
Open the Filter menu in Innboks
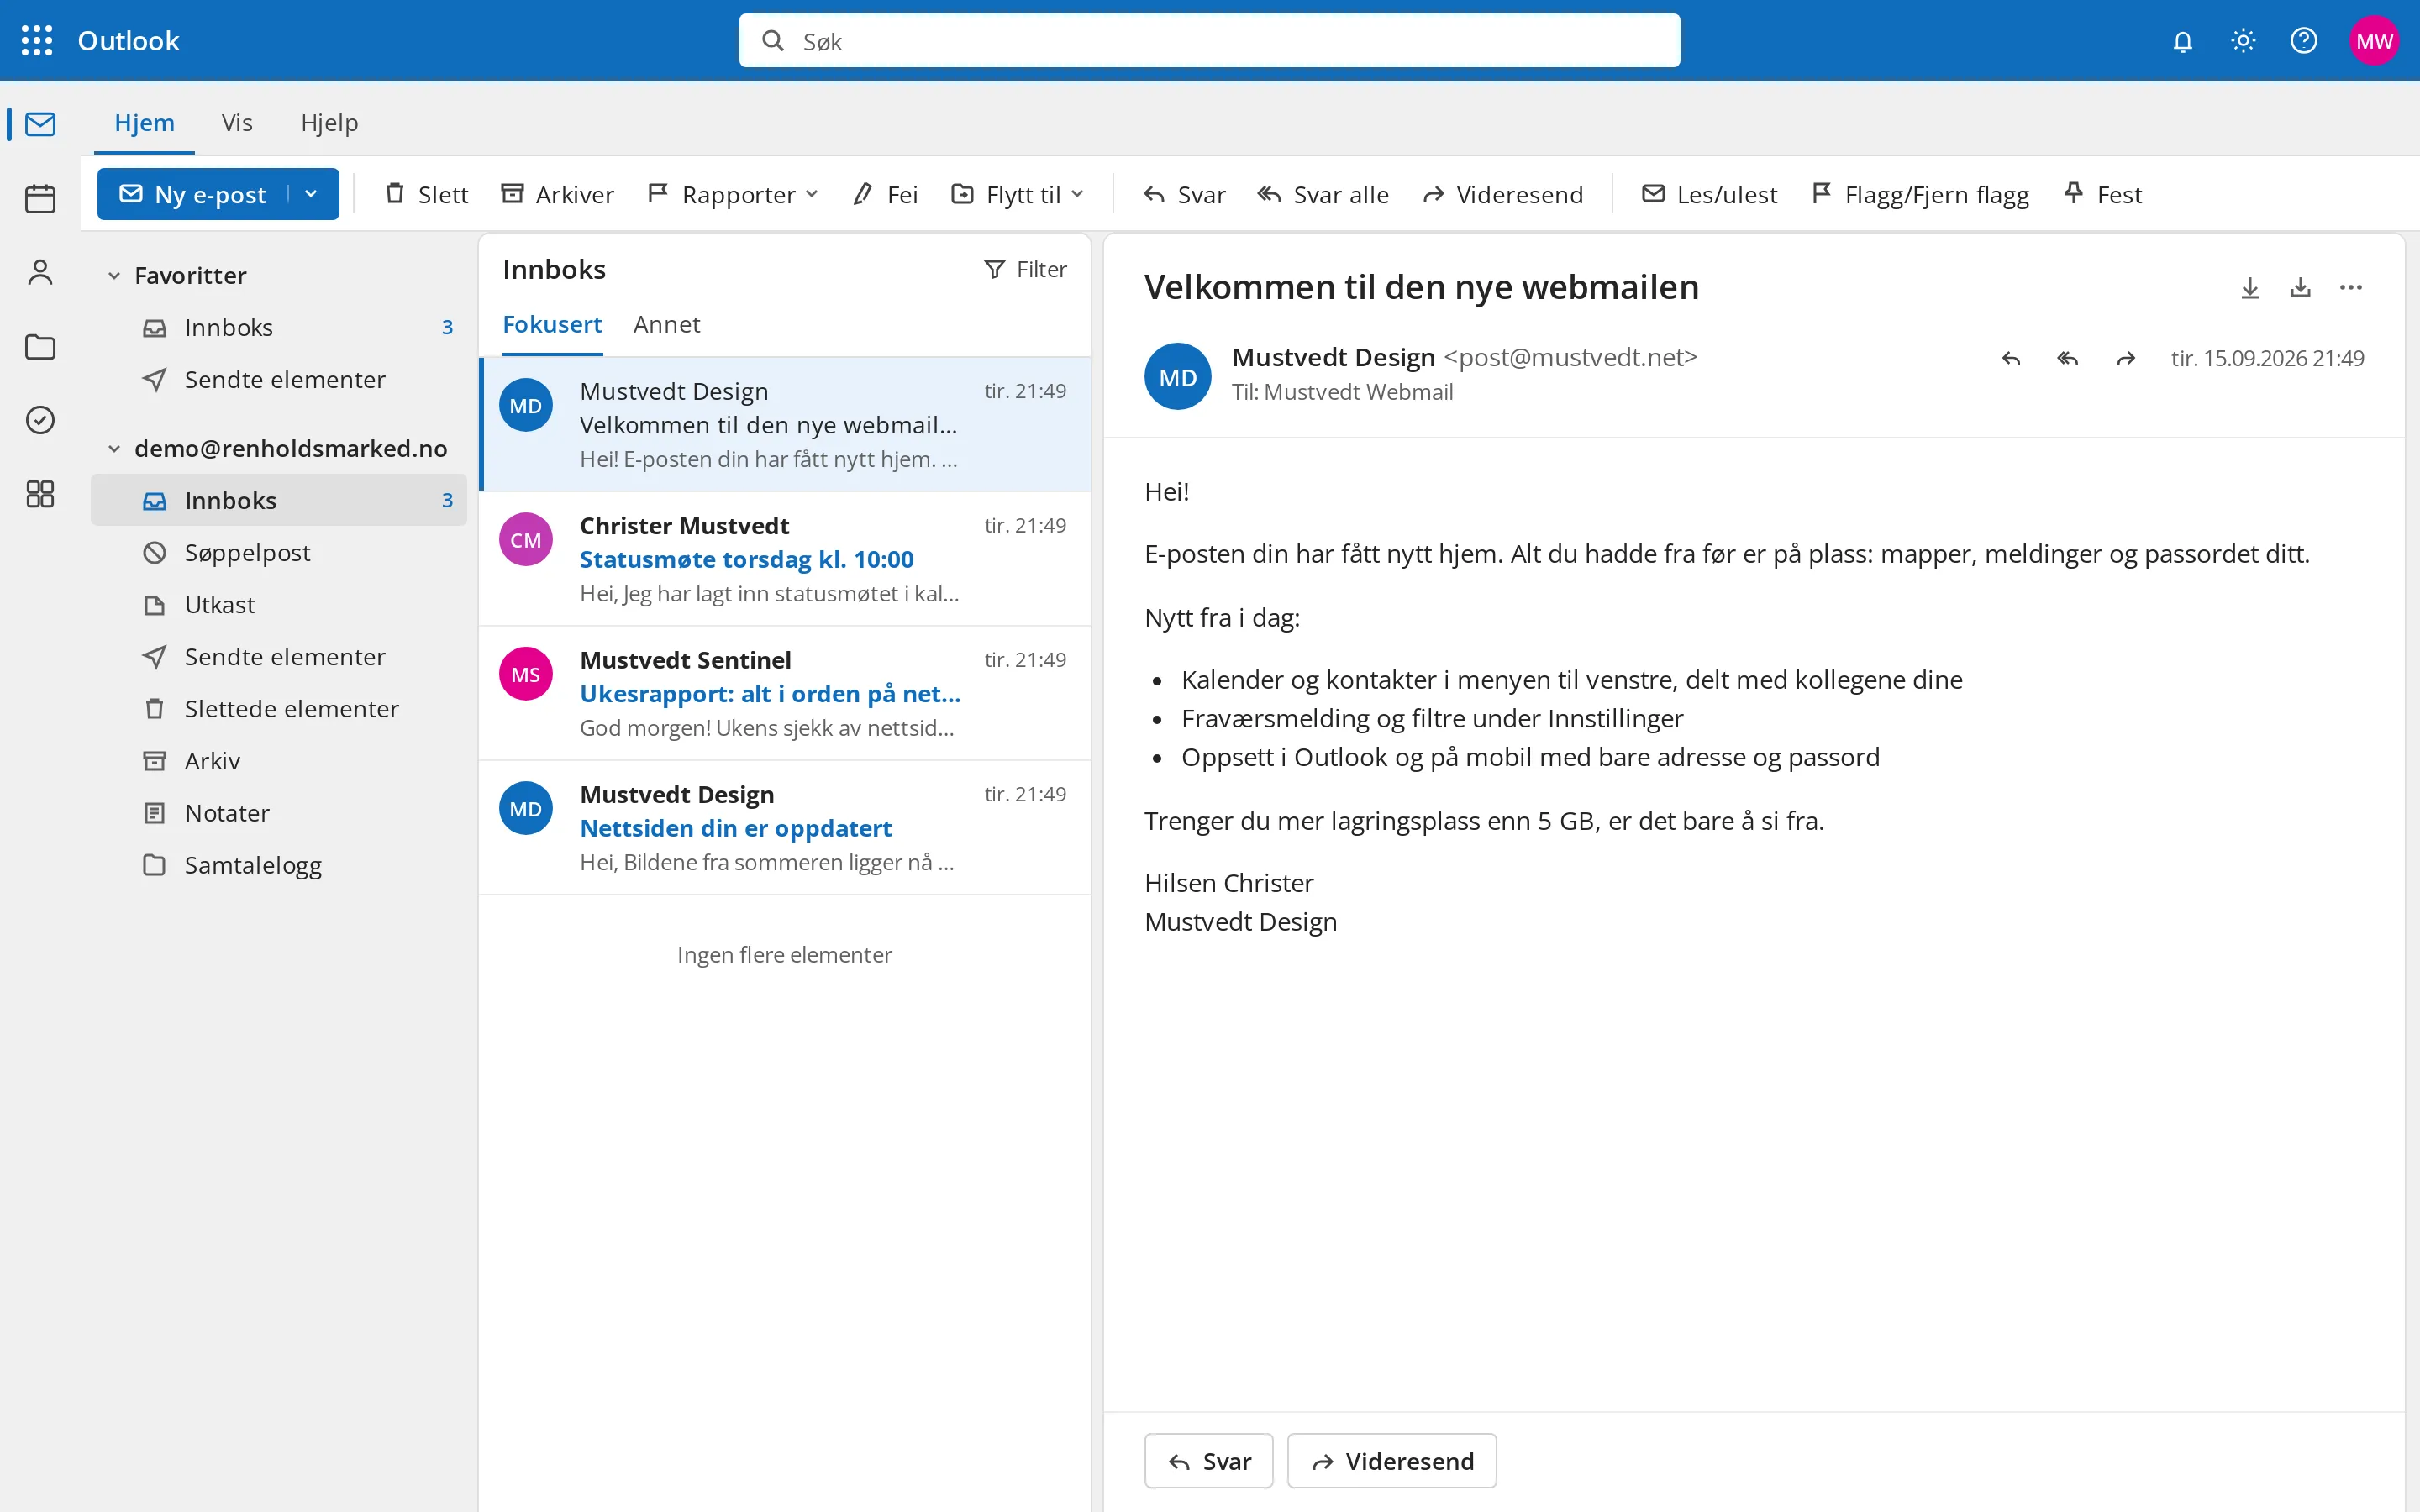1025,269
